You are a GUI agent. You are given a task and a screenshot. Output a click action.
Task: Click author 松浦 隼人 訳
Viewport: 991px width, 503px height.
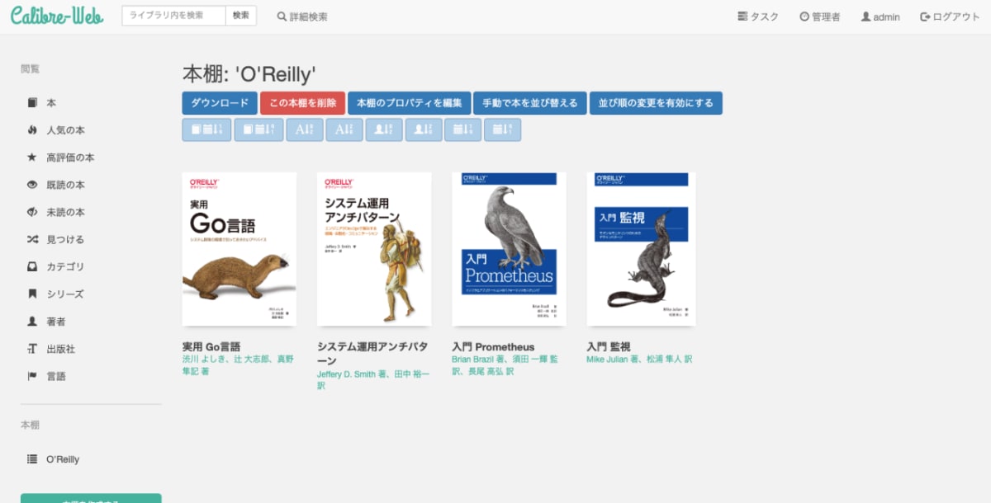pyautogui.click(x=669, y=360)
